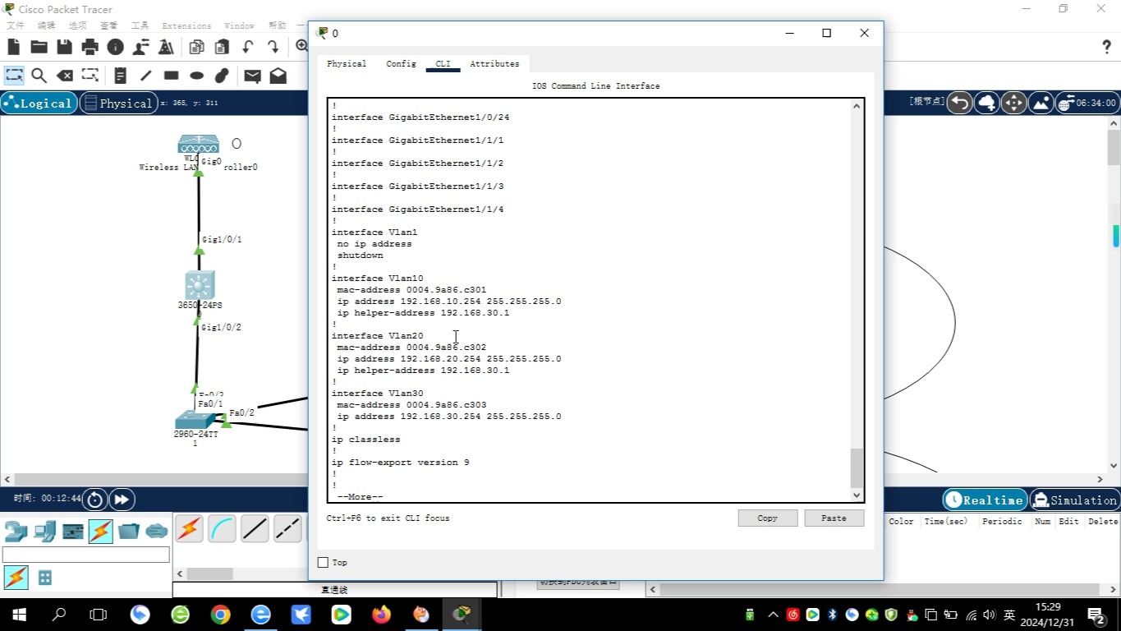This screenshot has height=631, width=1121.
Task: Add a complex PDU with open envelope
Action: tap(278, 76)
